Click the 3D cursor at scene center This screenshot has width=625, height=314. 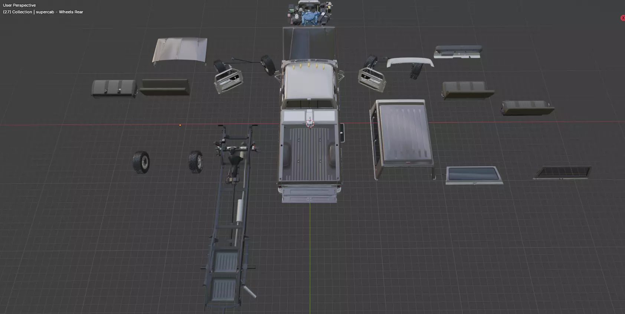point(310,123)
